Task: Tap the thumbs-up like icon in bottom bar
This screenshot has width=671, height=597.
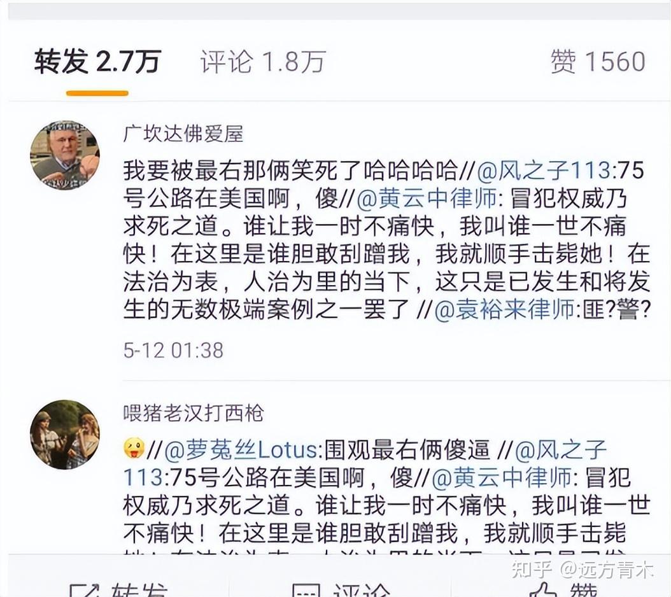Action: [542, 590]
